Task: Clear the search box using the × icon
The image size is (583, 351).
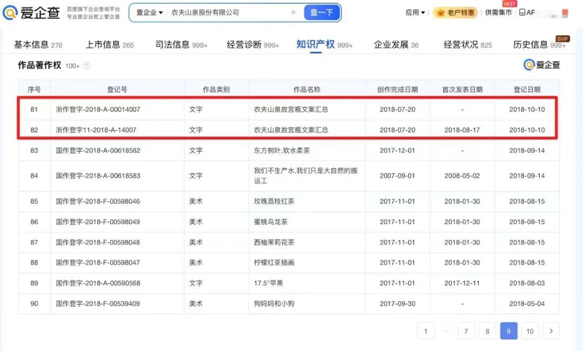Action: pos(293,12)
